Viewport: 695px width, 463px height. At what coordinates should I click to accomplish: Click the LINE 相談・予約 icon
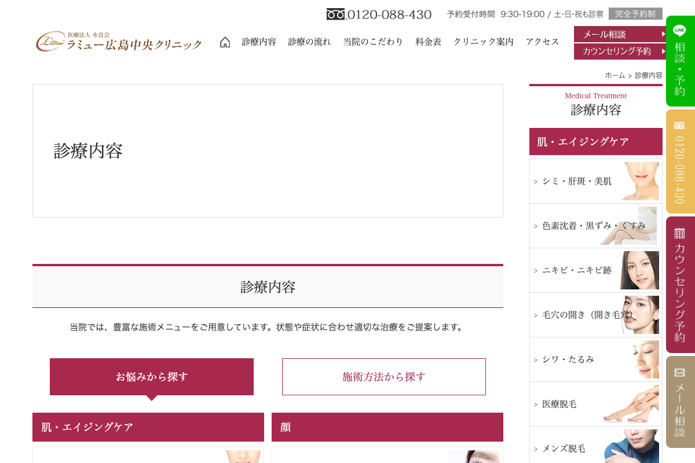coord(679,30)
